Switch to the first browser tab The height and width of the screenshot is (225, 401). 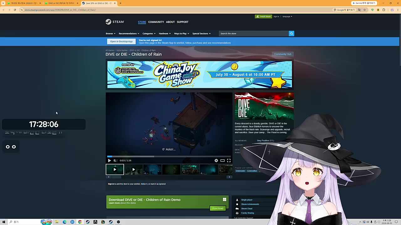click(x=24, y=3)
